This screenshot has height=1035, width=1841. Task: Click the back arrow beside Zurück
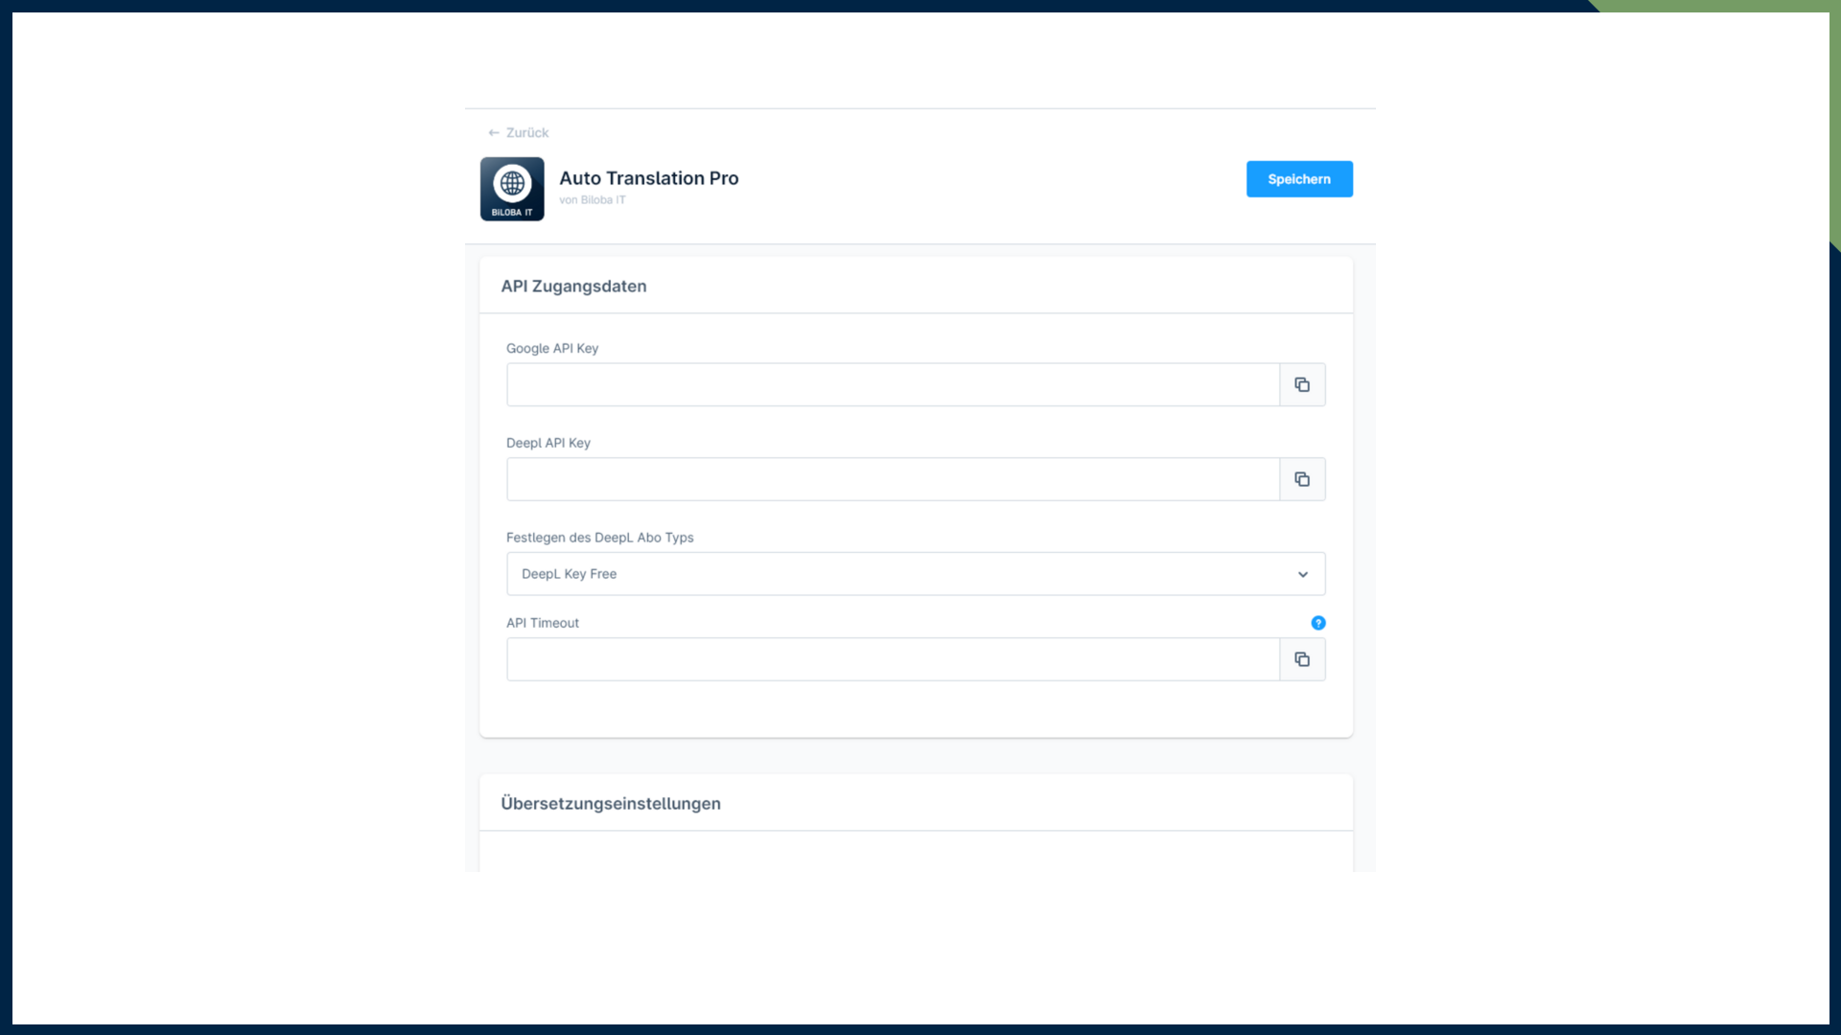click(494, 133)
